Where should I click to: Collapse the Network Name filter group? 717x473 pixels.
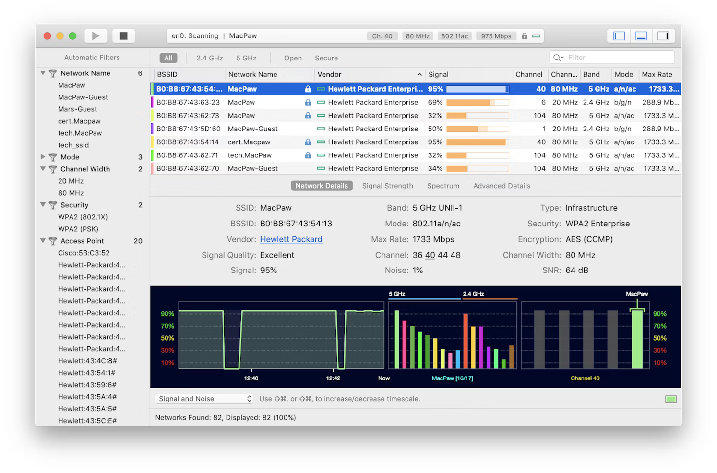[43, 73]
